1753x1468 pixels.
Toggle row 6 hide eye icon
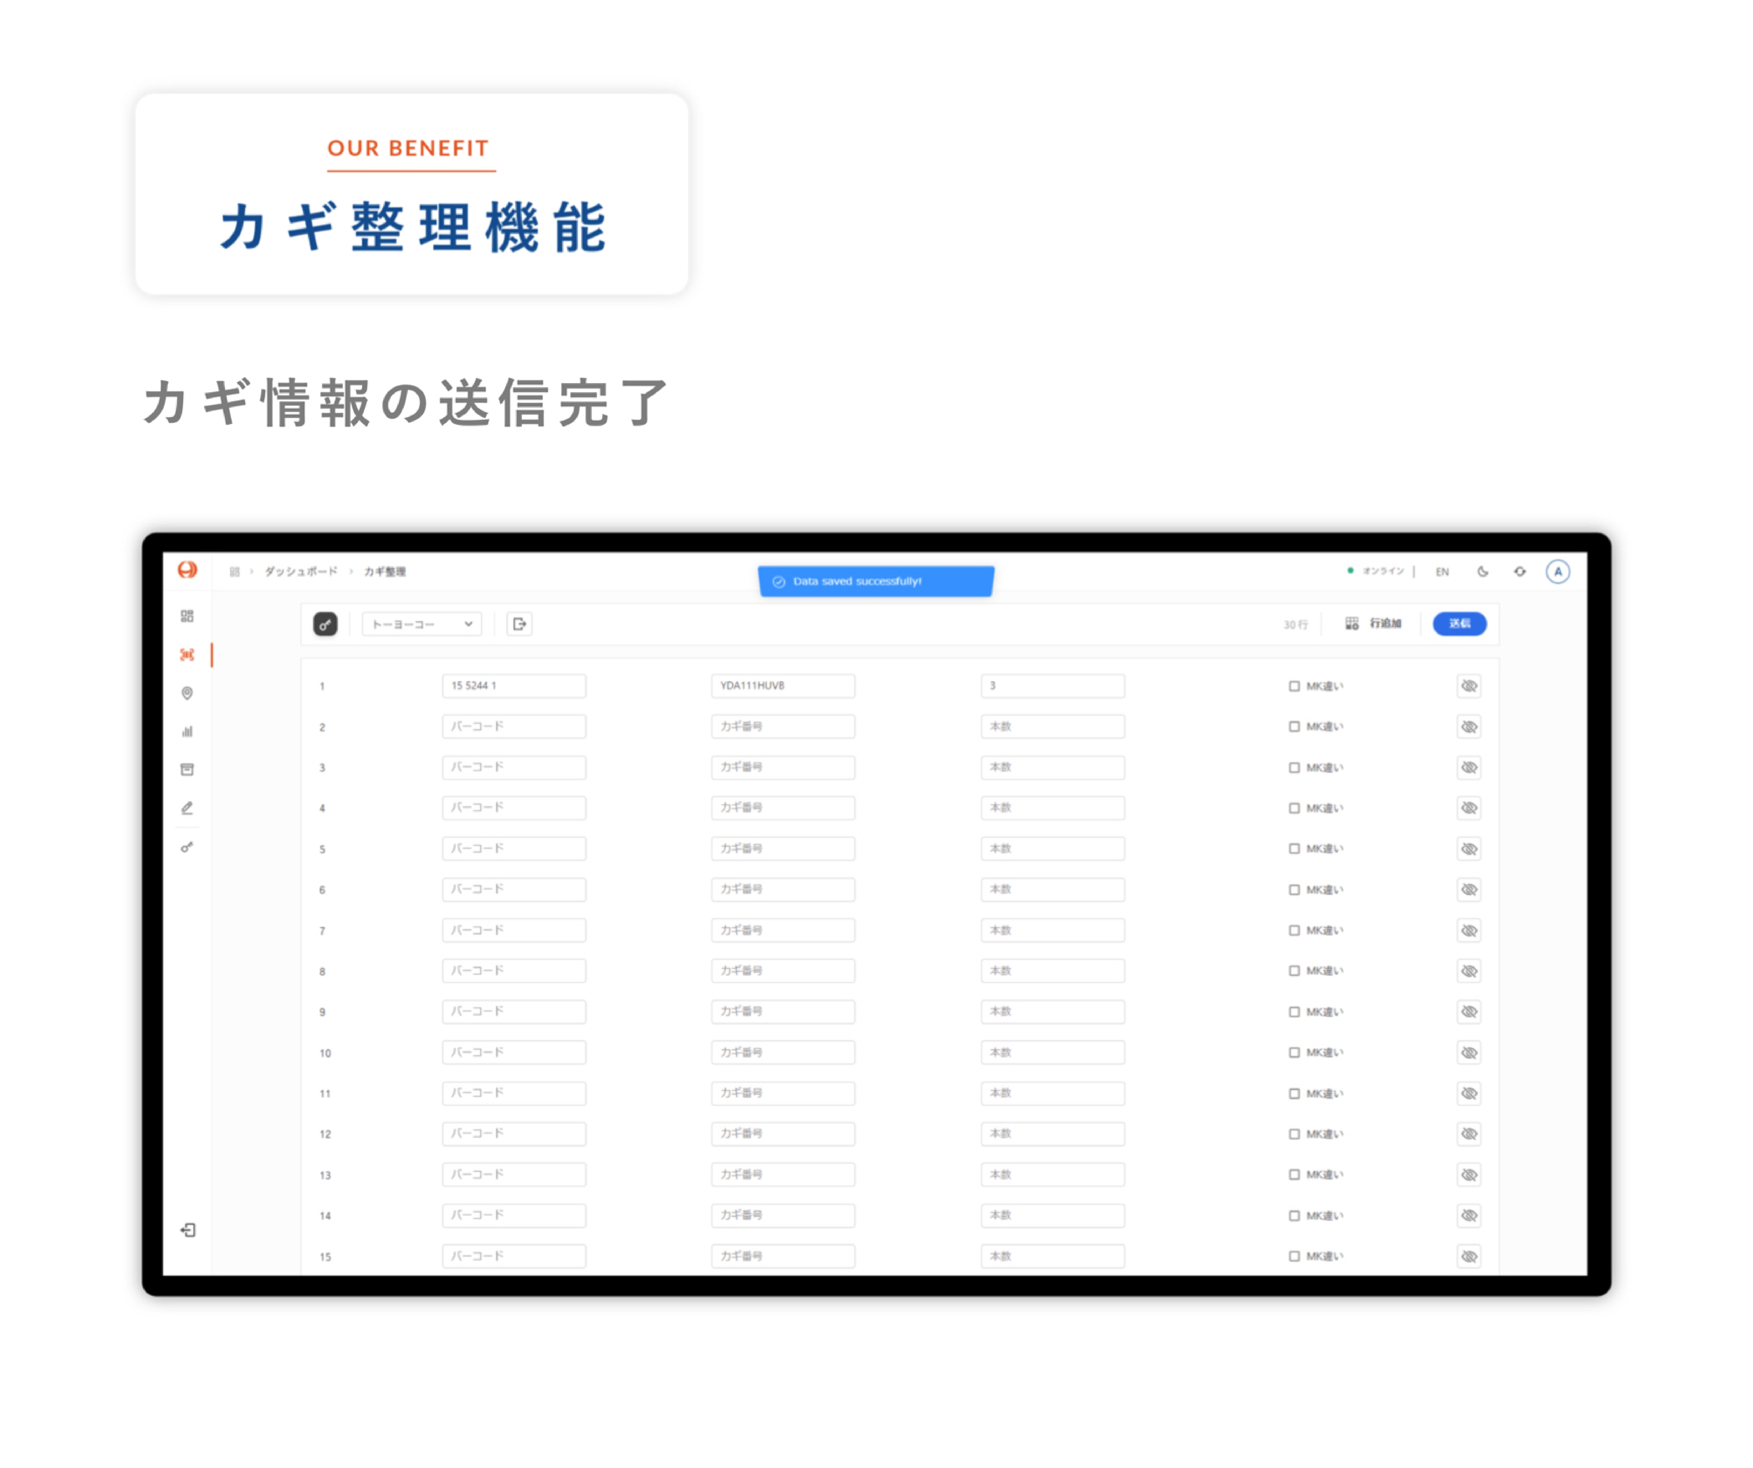coord(1469,890)
